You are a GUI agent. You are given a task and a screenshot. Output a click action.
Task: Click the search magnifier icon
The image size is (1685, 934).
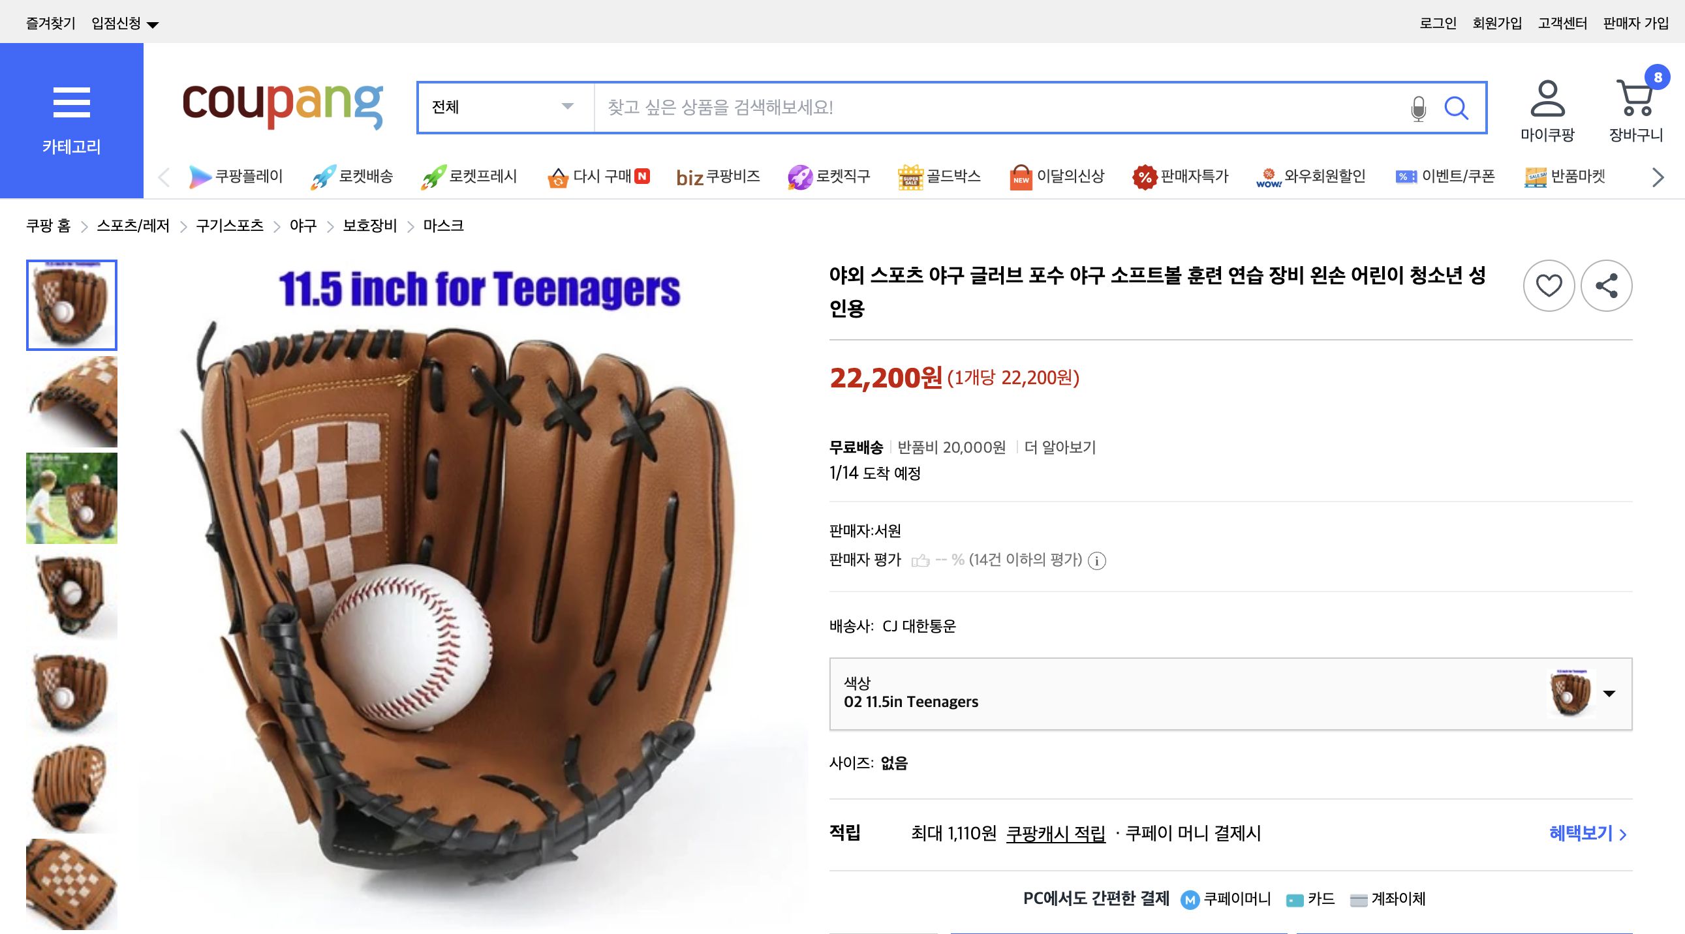1457,108
